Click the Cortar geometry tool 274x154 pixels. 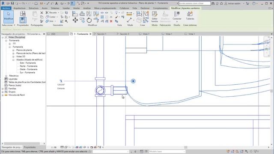pyautogui.click(x=51, y=17)
